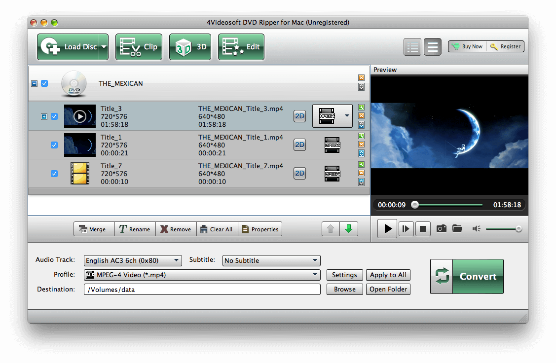Click the preview playback progress slider
Screen dimensions: 556x363
click(x=447, y=205)
